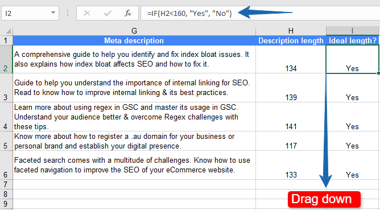Click inside the formula bar text
The height and width of the screenshot is (210, 380).
189,13
